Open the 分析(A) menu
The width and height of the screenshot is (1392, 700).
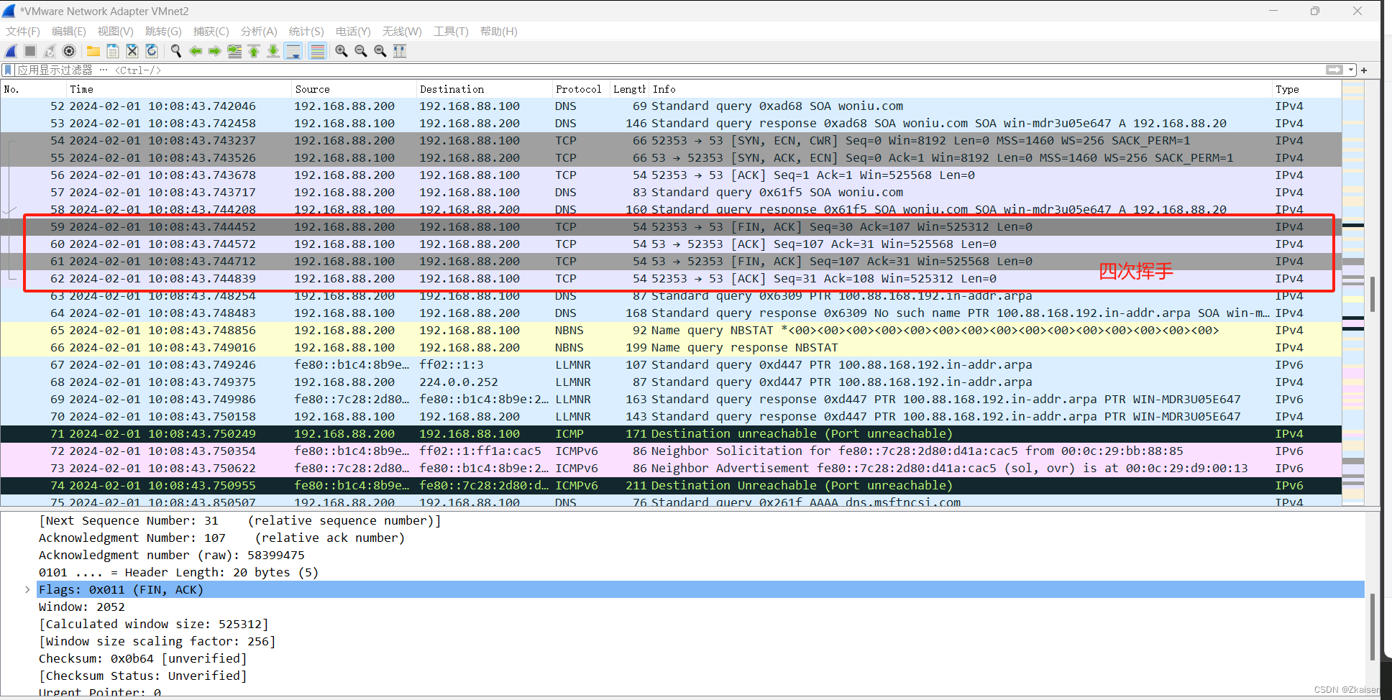(x=259, y=32)
